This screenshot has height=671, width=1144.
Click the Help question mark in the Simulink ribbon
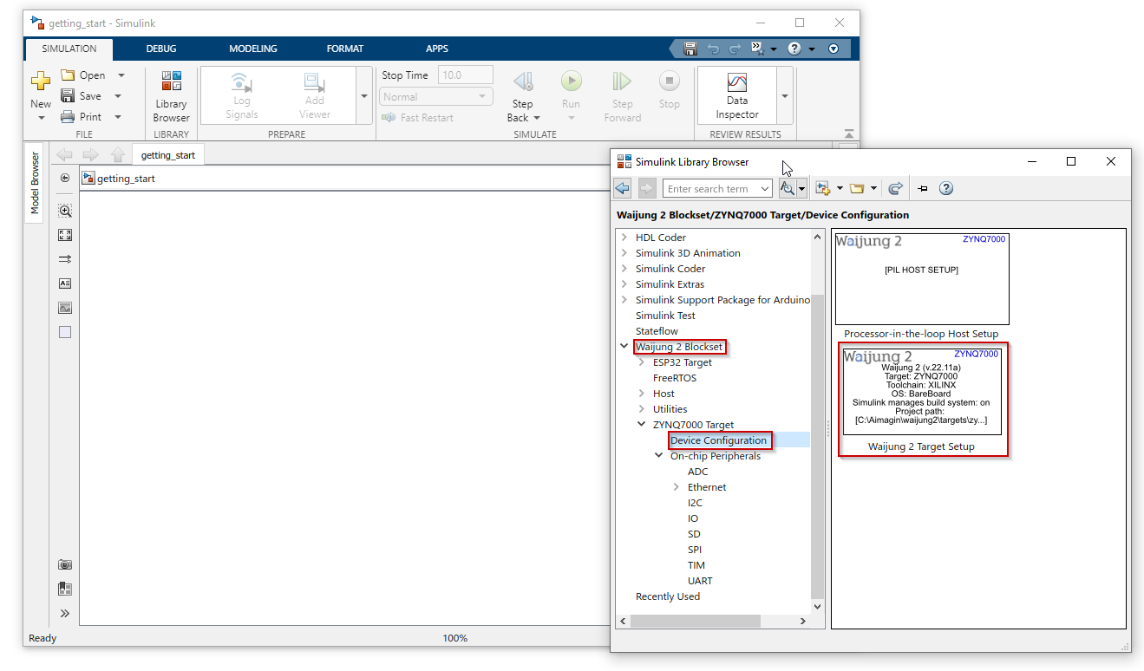click(794, 49)
